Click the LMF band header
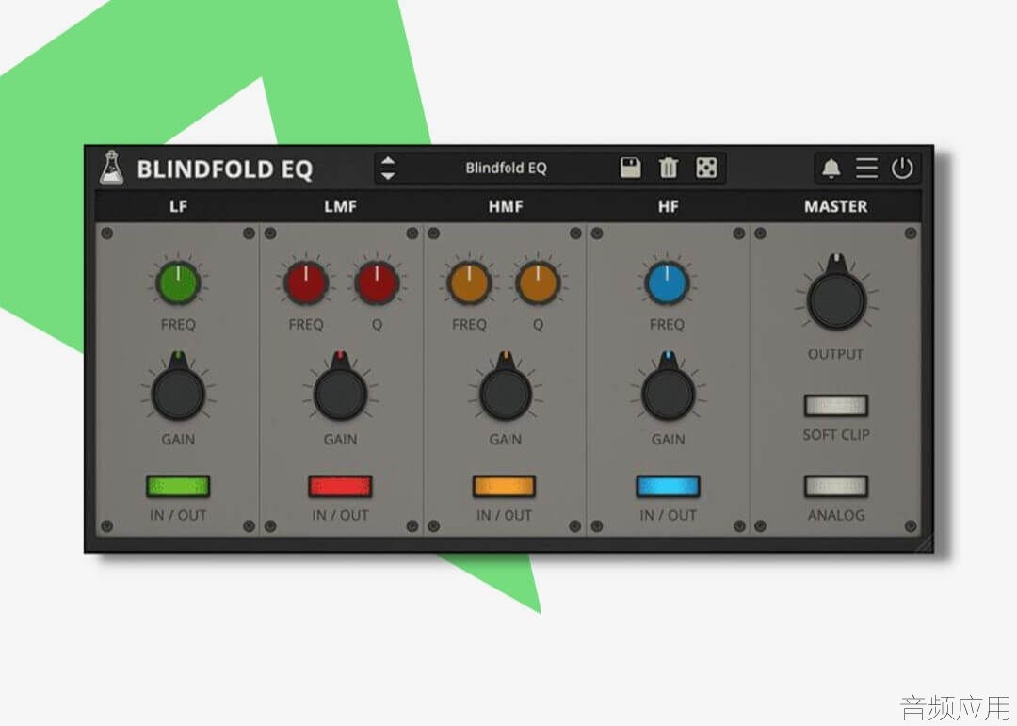The width and height of the screenshot is (1017, 726). pos(341,206)
